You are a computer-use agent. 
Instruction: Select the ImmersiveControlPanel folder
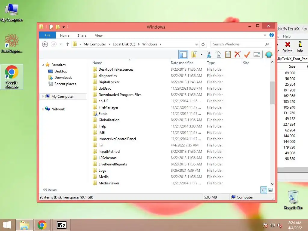click(117, 139)
